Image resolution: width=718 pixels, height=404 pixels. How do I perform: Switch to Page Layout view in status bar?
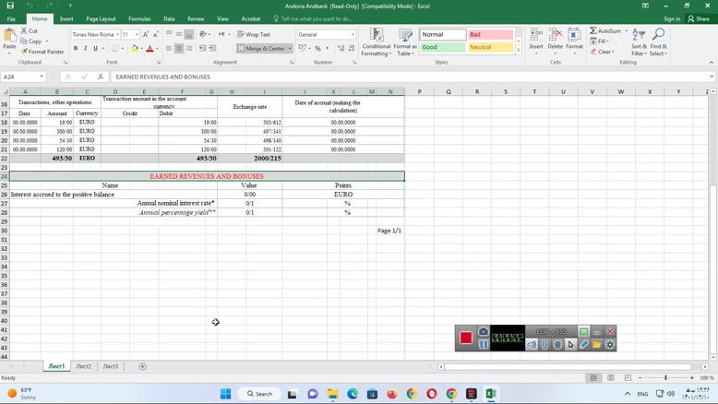(x=610, y=377)
